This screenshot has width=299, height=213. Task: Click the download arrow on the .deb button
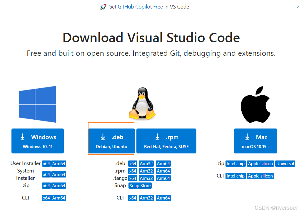(103, 137)
